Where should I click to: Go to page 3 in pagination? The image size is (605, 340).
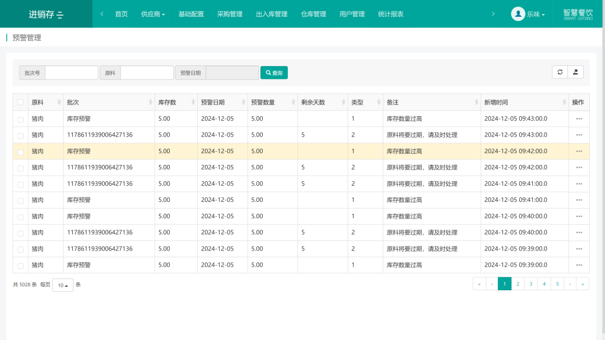click(531, 284)
